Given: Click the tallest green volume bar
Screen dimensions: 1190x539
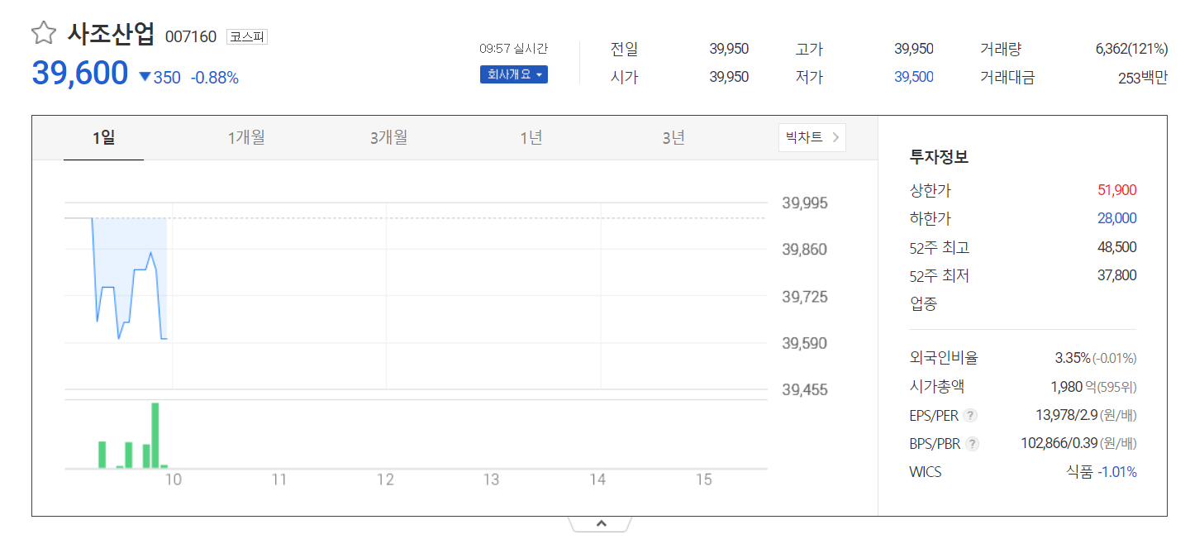Looking at the screenshot, I should click(155, 435).
